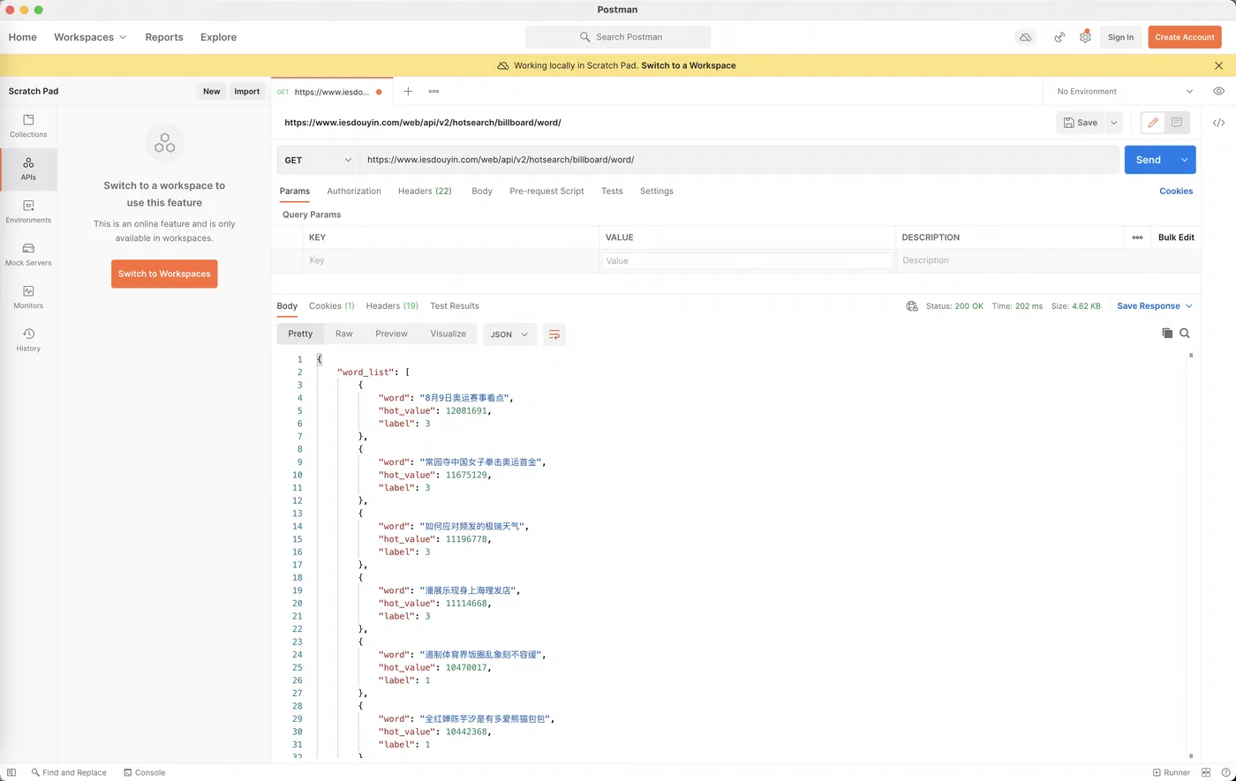Click the request URL input field
Screen dimensions: 1236x781
click(x=739, y=160)
